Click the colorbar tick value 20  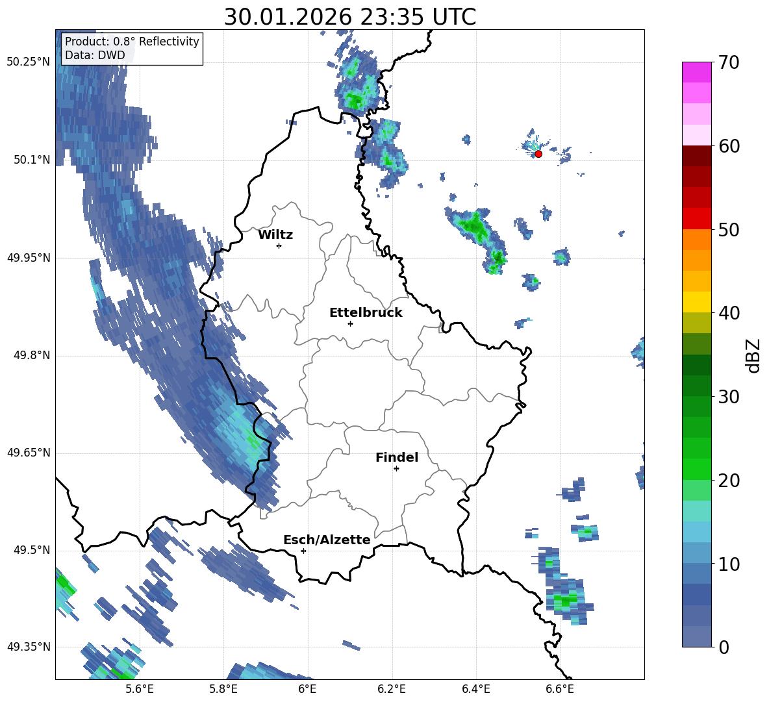coord(728,480)
